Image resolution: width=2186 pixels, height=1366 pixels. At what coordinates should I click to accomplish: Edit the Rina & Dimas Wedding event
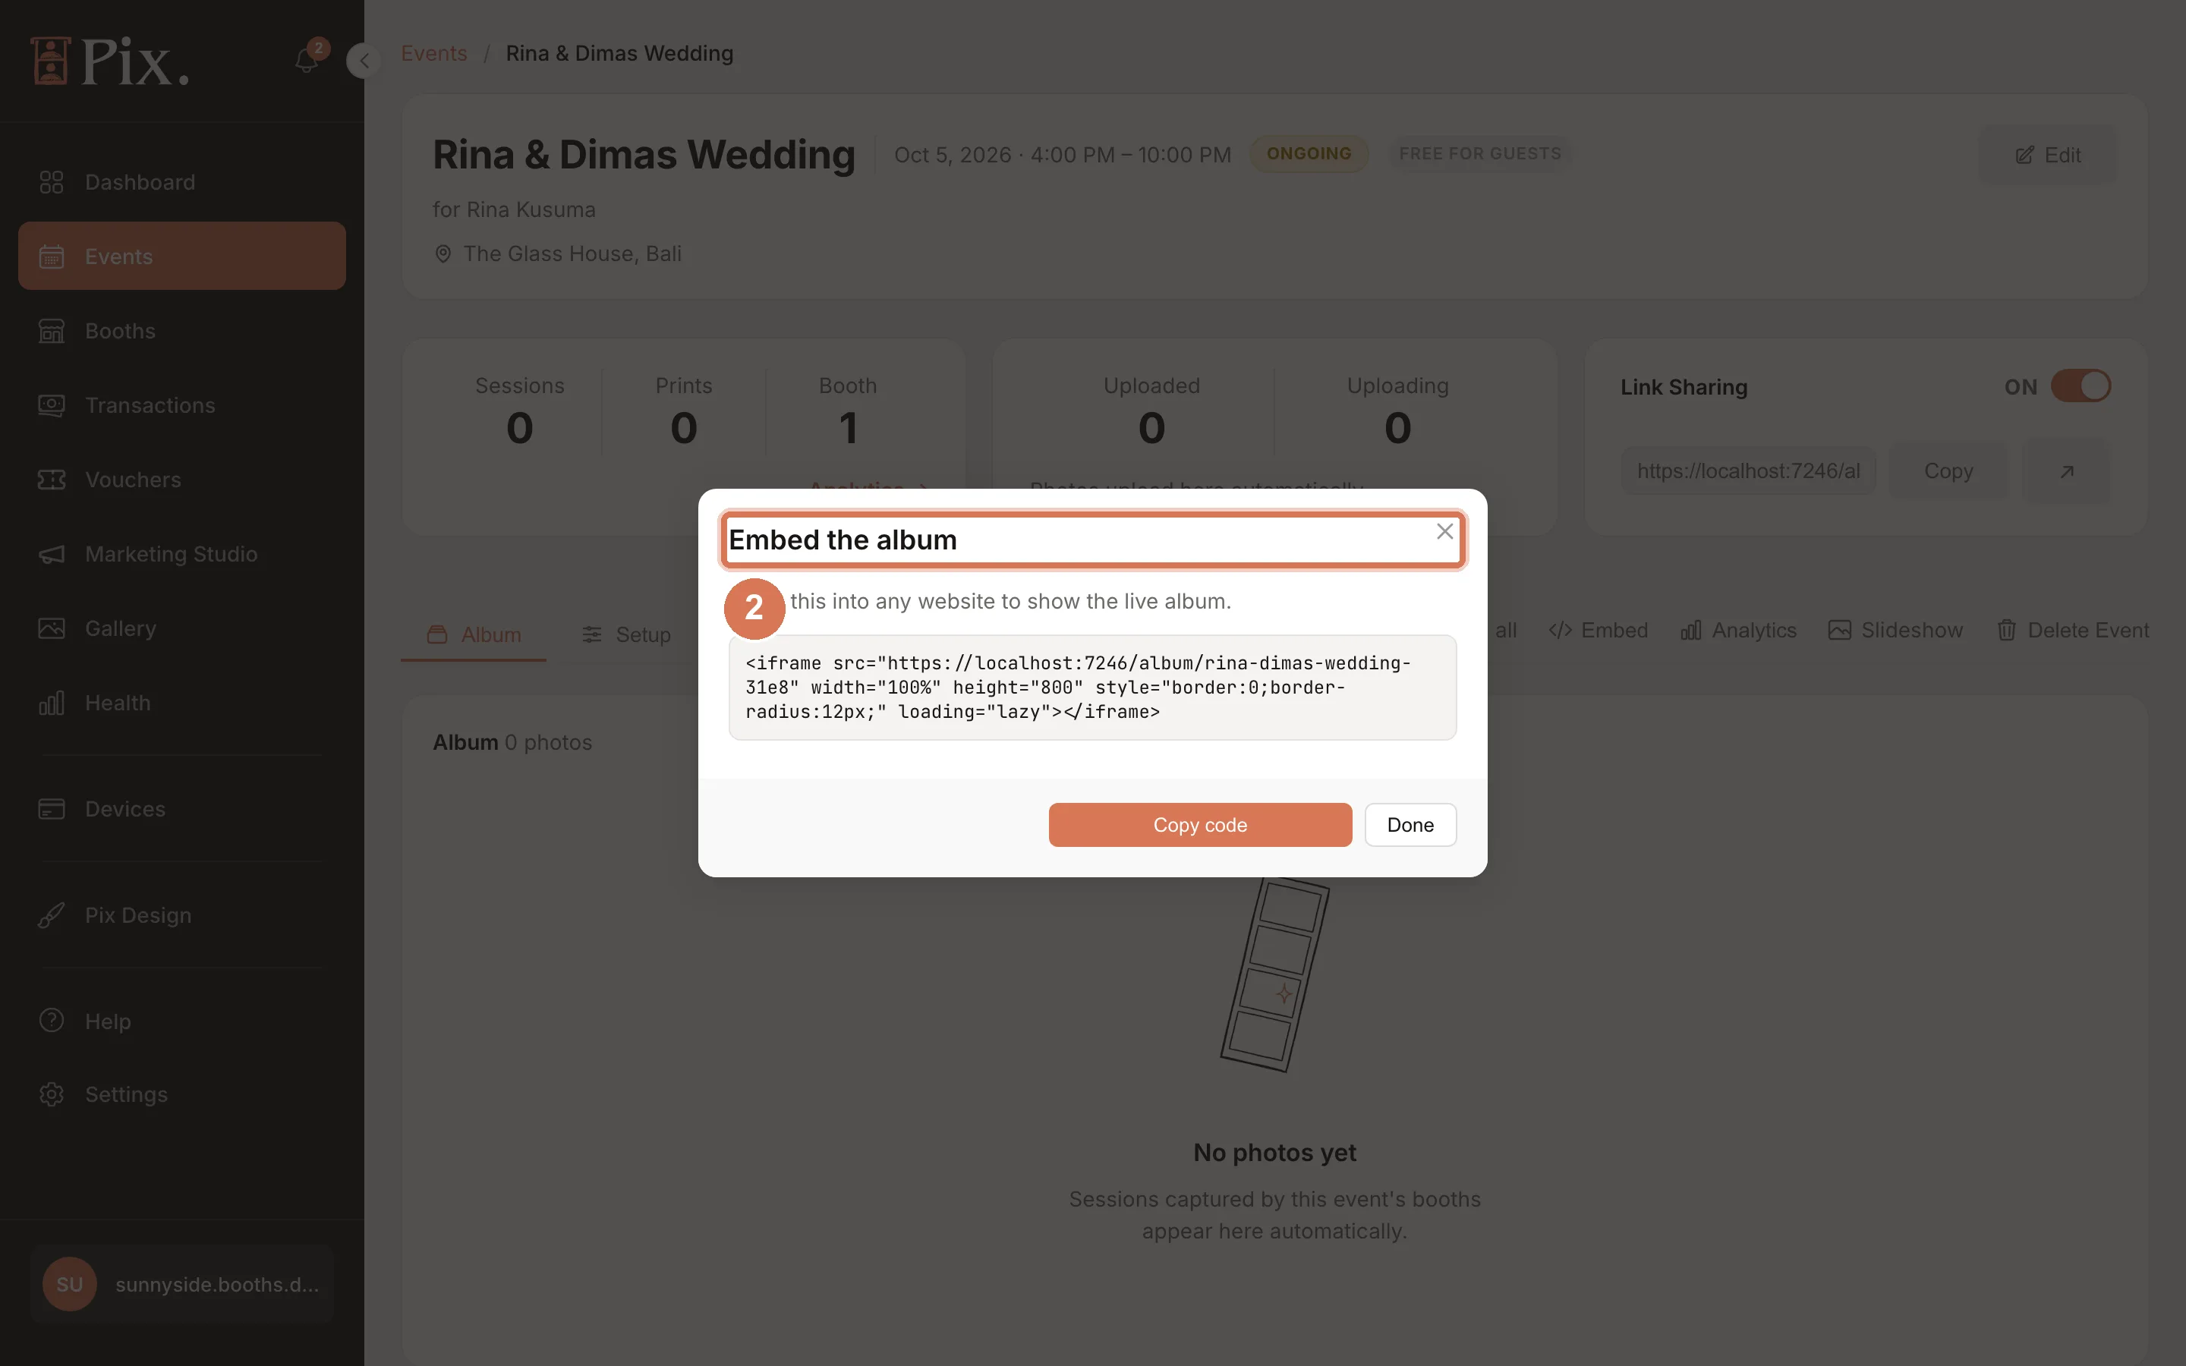2047,155
